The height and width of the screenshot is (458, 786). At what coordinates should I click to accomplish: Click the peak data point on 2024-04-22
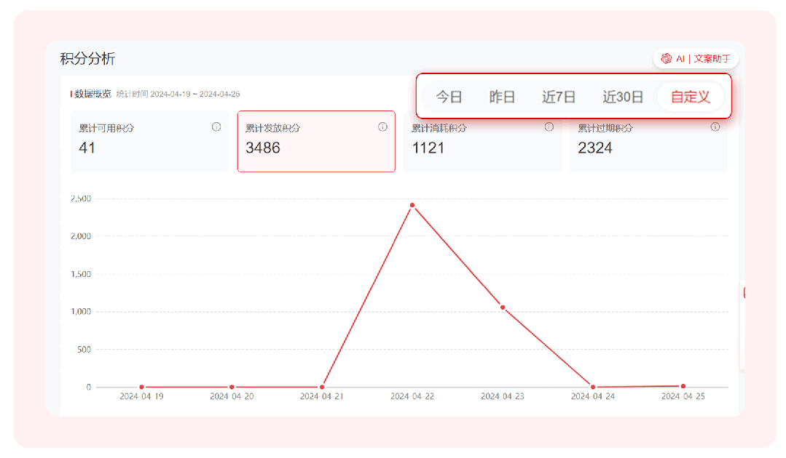pos(412,205)
